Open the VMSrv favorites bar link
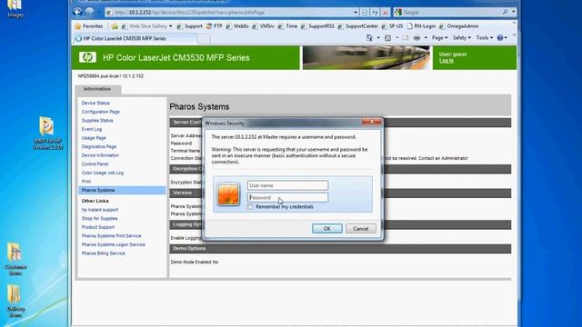 point(263,26)
